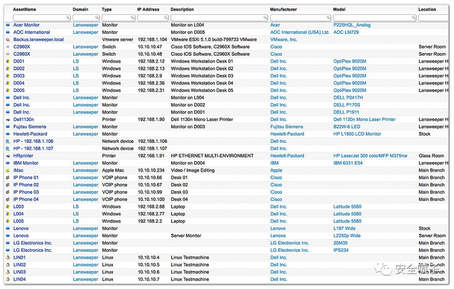Open the Dell1130n printer asset

click(24, 119)
